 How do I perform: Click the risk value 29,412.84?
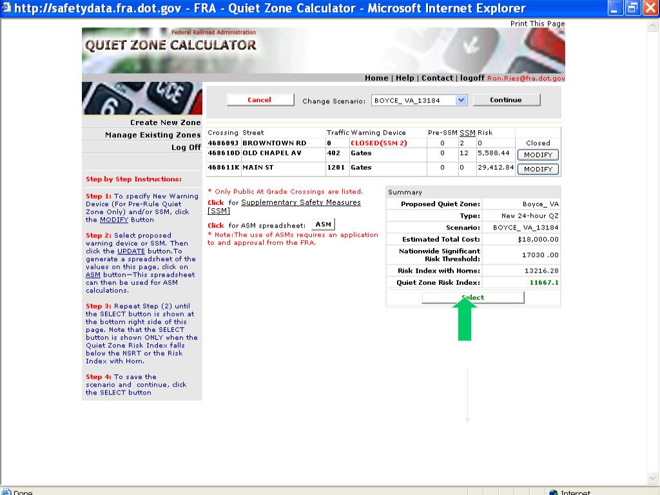tap(496, 168)
